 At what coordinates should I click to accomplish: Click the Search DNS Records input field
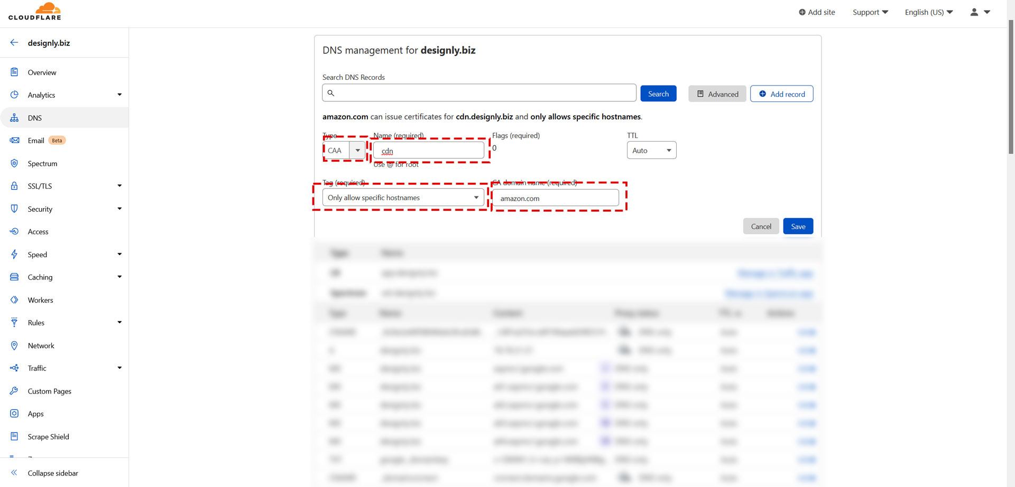479,93
